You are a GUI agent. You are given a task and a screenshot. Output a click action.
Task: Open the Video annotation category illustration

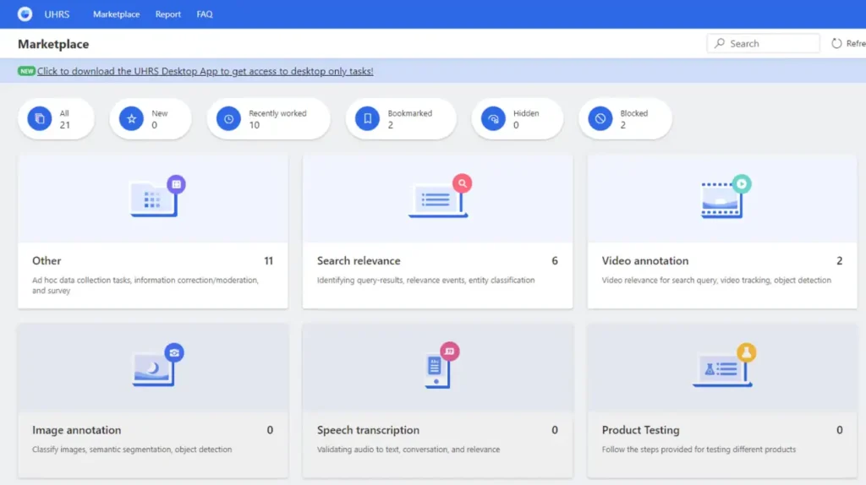726,196
